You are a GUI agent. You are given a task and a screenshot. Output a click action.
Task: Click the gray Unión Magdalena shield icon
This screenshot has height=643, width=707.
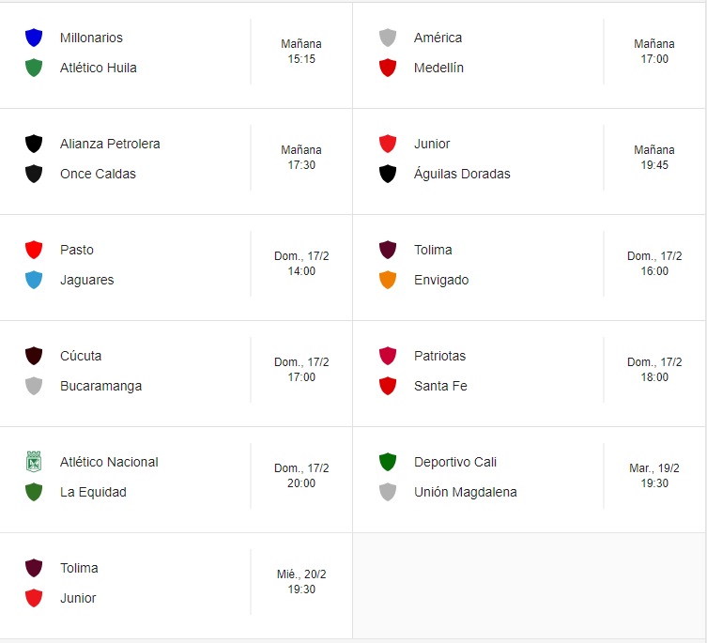click(388, 492)
